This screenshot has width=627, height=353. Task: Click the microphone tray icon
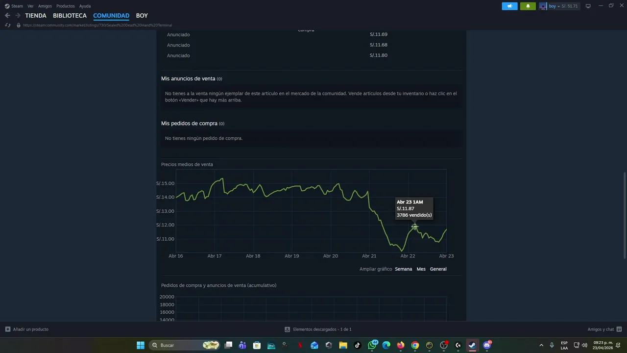(552, 345)
